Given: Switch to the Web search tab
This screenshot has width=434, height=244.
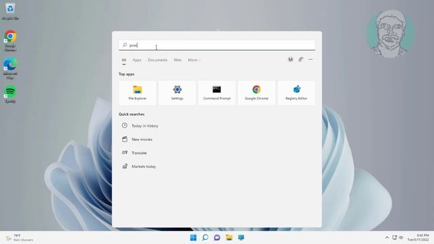Looking at the screenshot, I should tap(178, 60).
